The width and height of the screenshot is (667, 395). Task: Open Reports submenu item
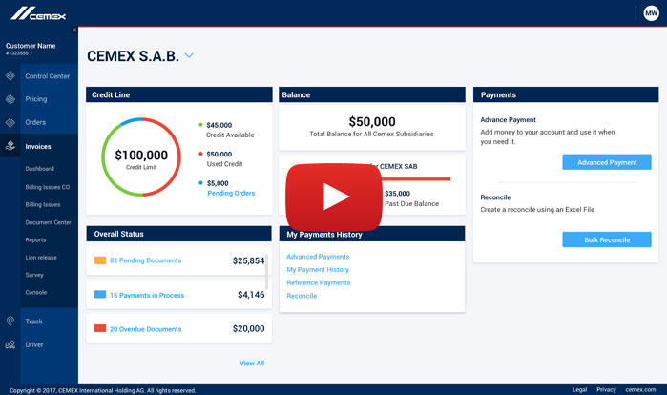point(35,239)
